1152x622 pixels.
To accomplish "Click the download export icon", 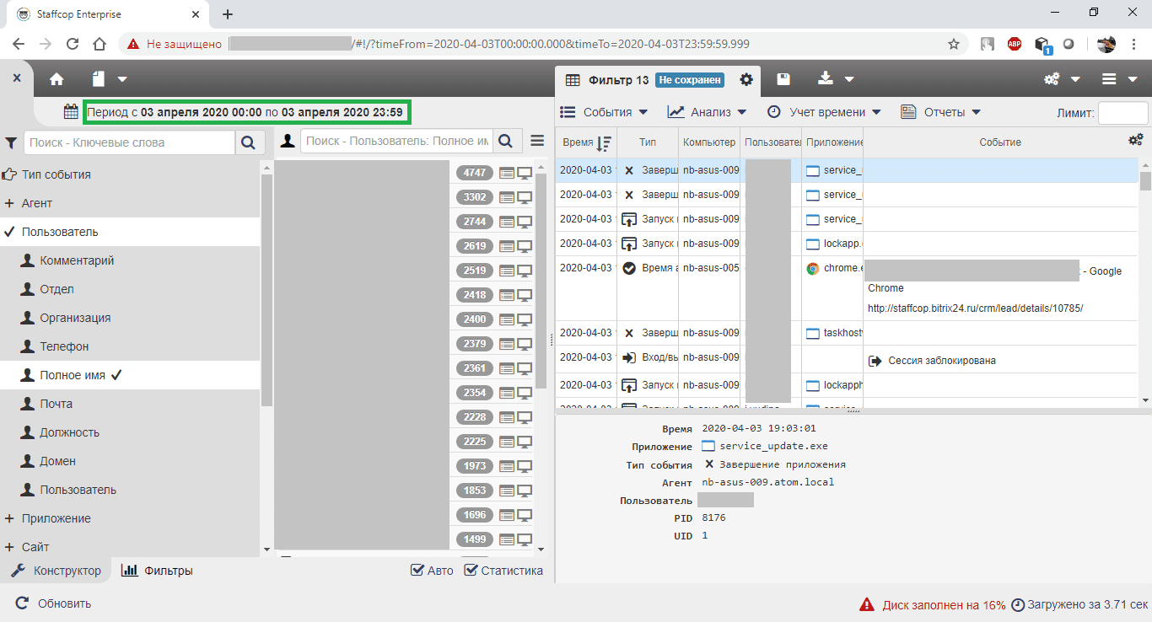I will [x=826, y=79].
